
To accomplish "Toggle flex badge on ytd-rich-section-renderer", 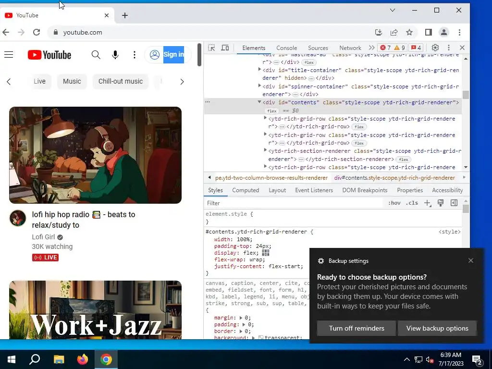I will (x=404, y=160).
